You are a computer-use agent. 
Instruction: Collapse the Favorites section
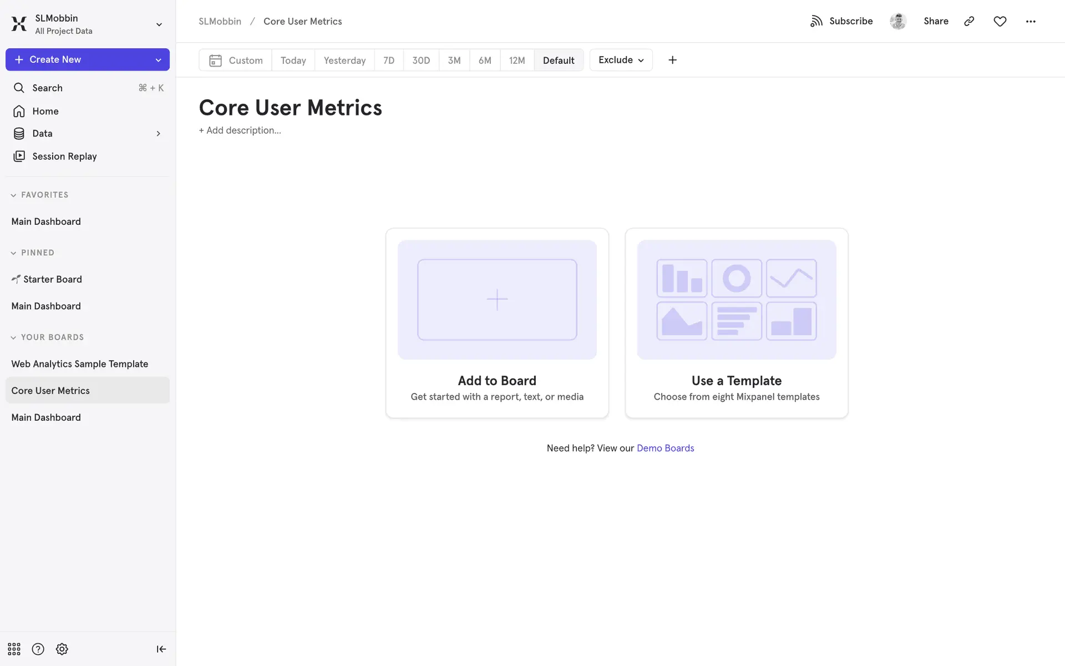pos(13,195)
